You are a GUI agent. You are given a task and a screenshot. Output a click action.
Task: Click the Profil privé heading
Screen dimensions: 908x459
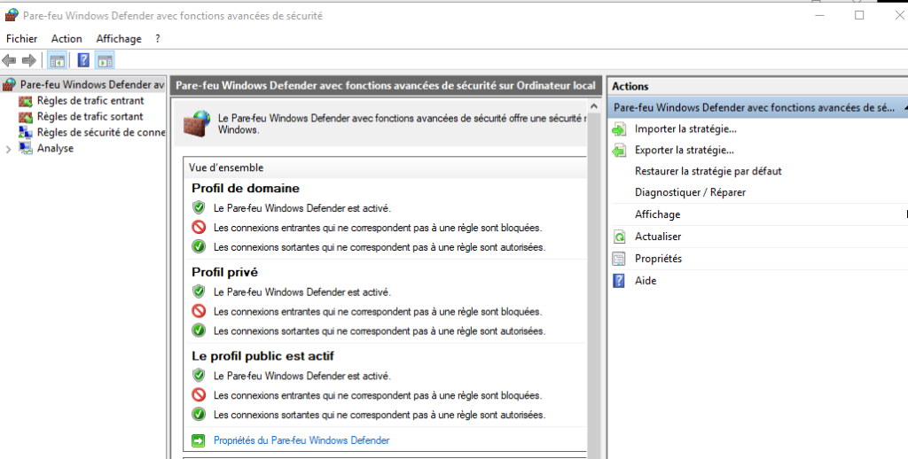[224, 272]
